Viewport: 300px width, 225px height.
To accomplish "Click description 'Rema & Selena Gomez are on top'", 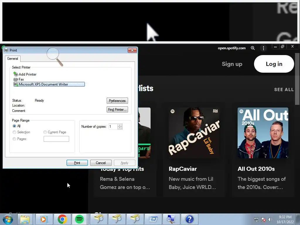I will tap(125, 183).
